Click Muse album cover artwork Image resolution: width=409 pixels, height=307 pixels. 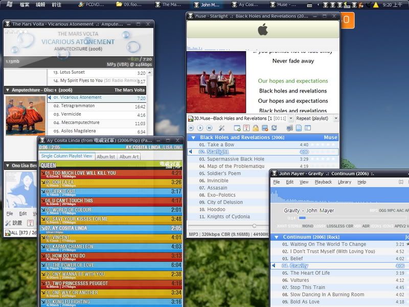pyautogui.click(x=216, y=82)
